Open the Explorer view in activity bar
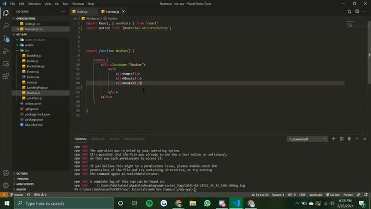The image size is (371, 209). 6,13
